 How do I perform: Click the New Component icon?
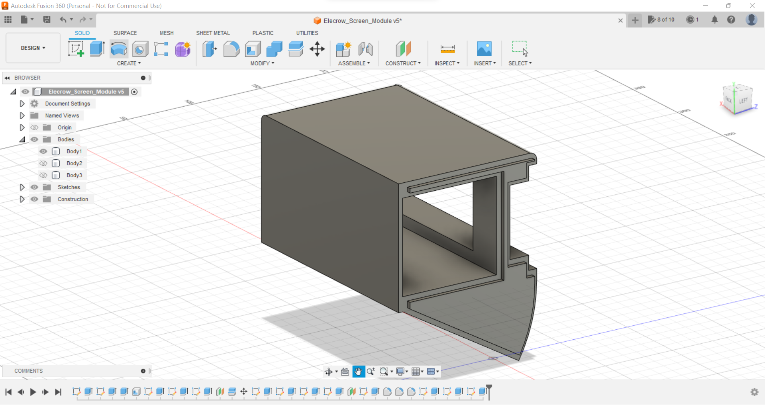pyautogui.click(x=343, y=49)
